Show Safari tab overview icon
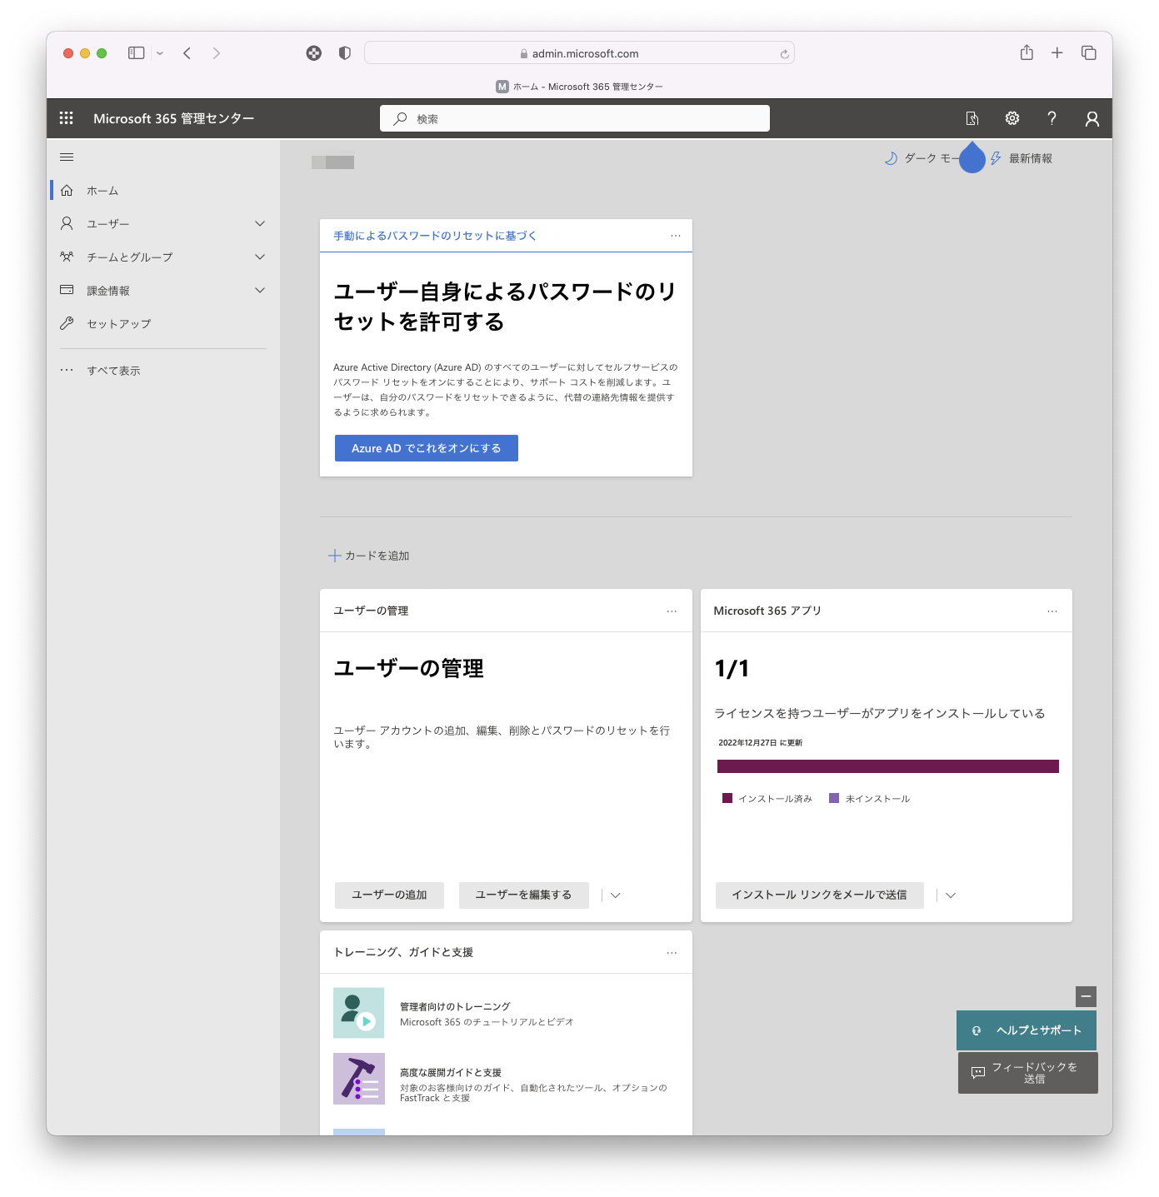The width and height of the screenshot is (1159, 1197). point(1089,53)
